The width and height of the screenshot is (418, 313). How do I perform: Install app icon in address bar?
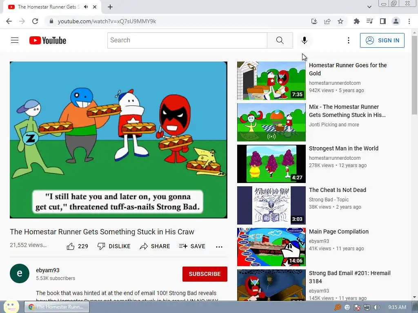point(314,21)
